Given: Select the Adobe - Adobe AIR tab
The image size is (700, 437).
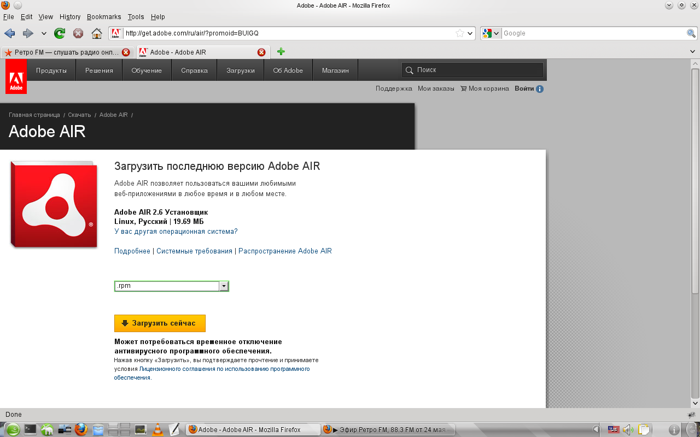Looking at the screenshot, I should click(202, 52).
